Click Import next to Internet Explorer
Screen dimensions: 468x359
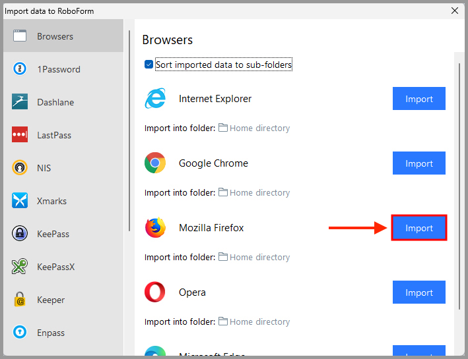click(x=419, y=99)
